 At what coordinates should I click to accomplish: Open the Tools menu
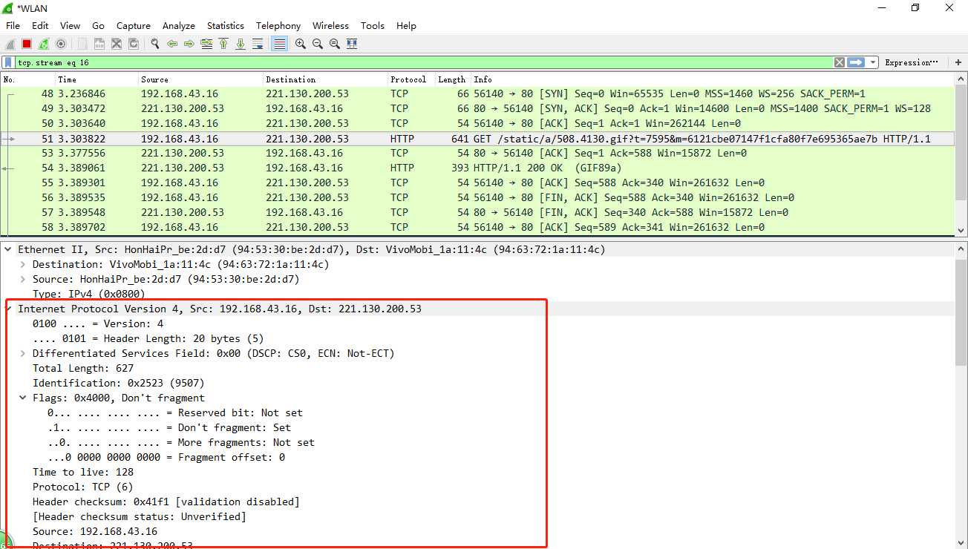click(x=373, y=25)
